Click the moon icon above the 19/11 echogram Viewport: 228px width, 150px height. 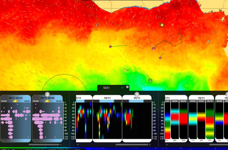pos(137,94)
